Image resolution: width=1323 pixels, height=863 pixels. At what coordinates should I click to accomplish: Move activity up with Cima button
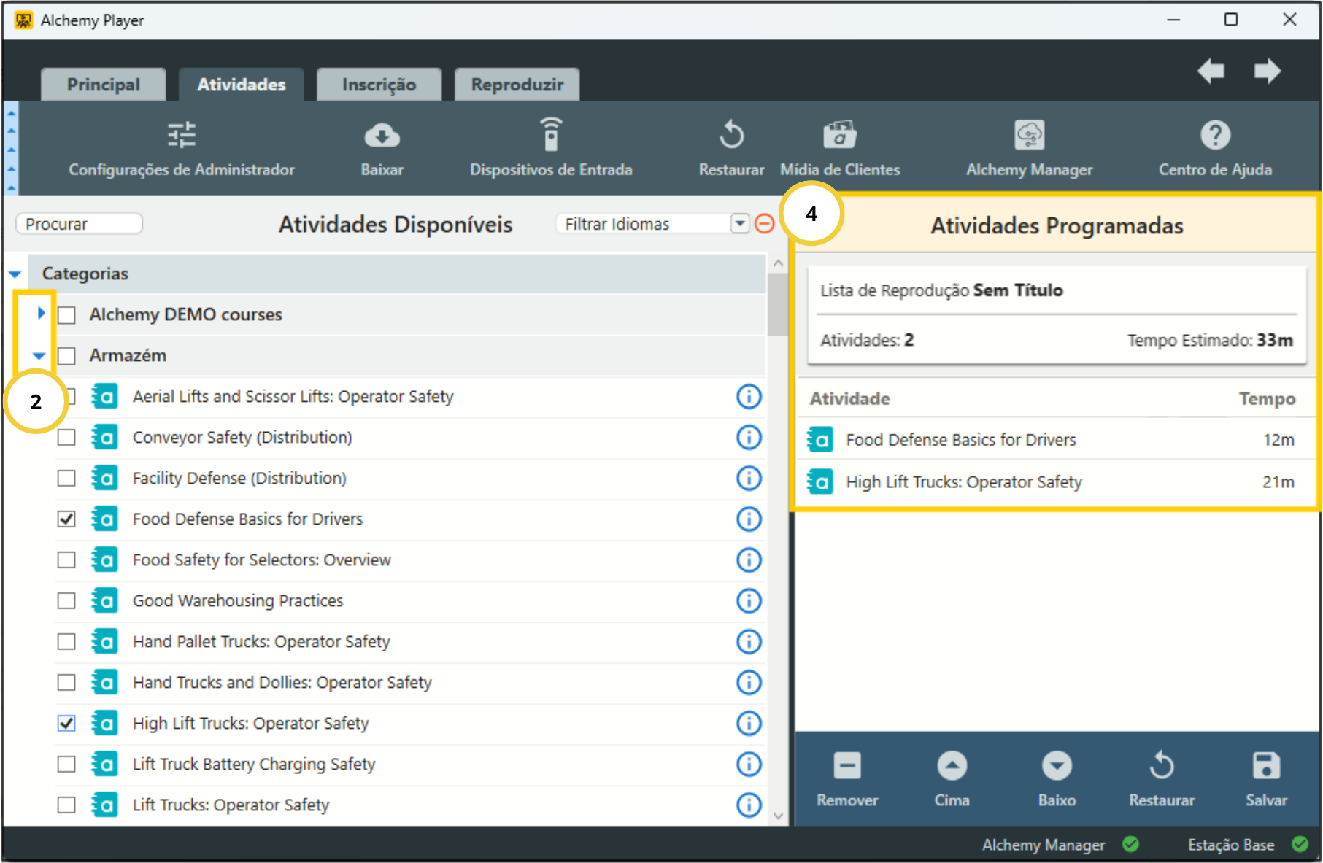pos(952,767)
